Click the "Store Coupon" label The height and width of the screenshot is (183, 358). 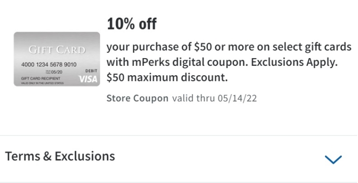pos(137,98)
